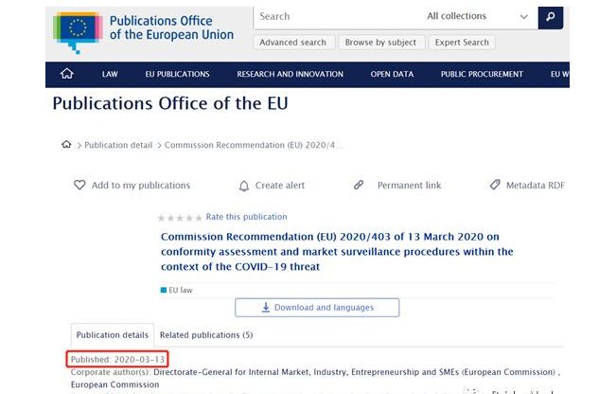Open Expert Search

pyautogui.click(x=462, y=43)
